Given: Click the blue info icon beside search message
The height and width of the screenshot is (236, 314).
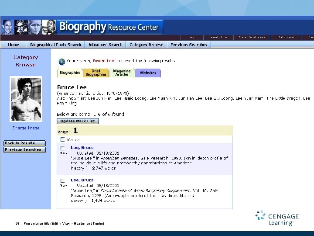Looking at the screenshot, I should (x=61, y=62).
